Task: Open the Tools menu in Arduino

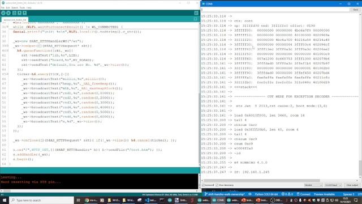Action: [22, 7]
